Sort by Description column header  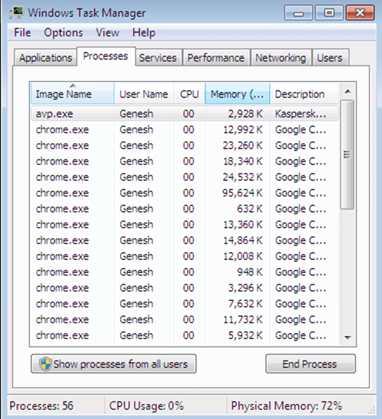(x=304, y=94)
